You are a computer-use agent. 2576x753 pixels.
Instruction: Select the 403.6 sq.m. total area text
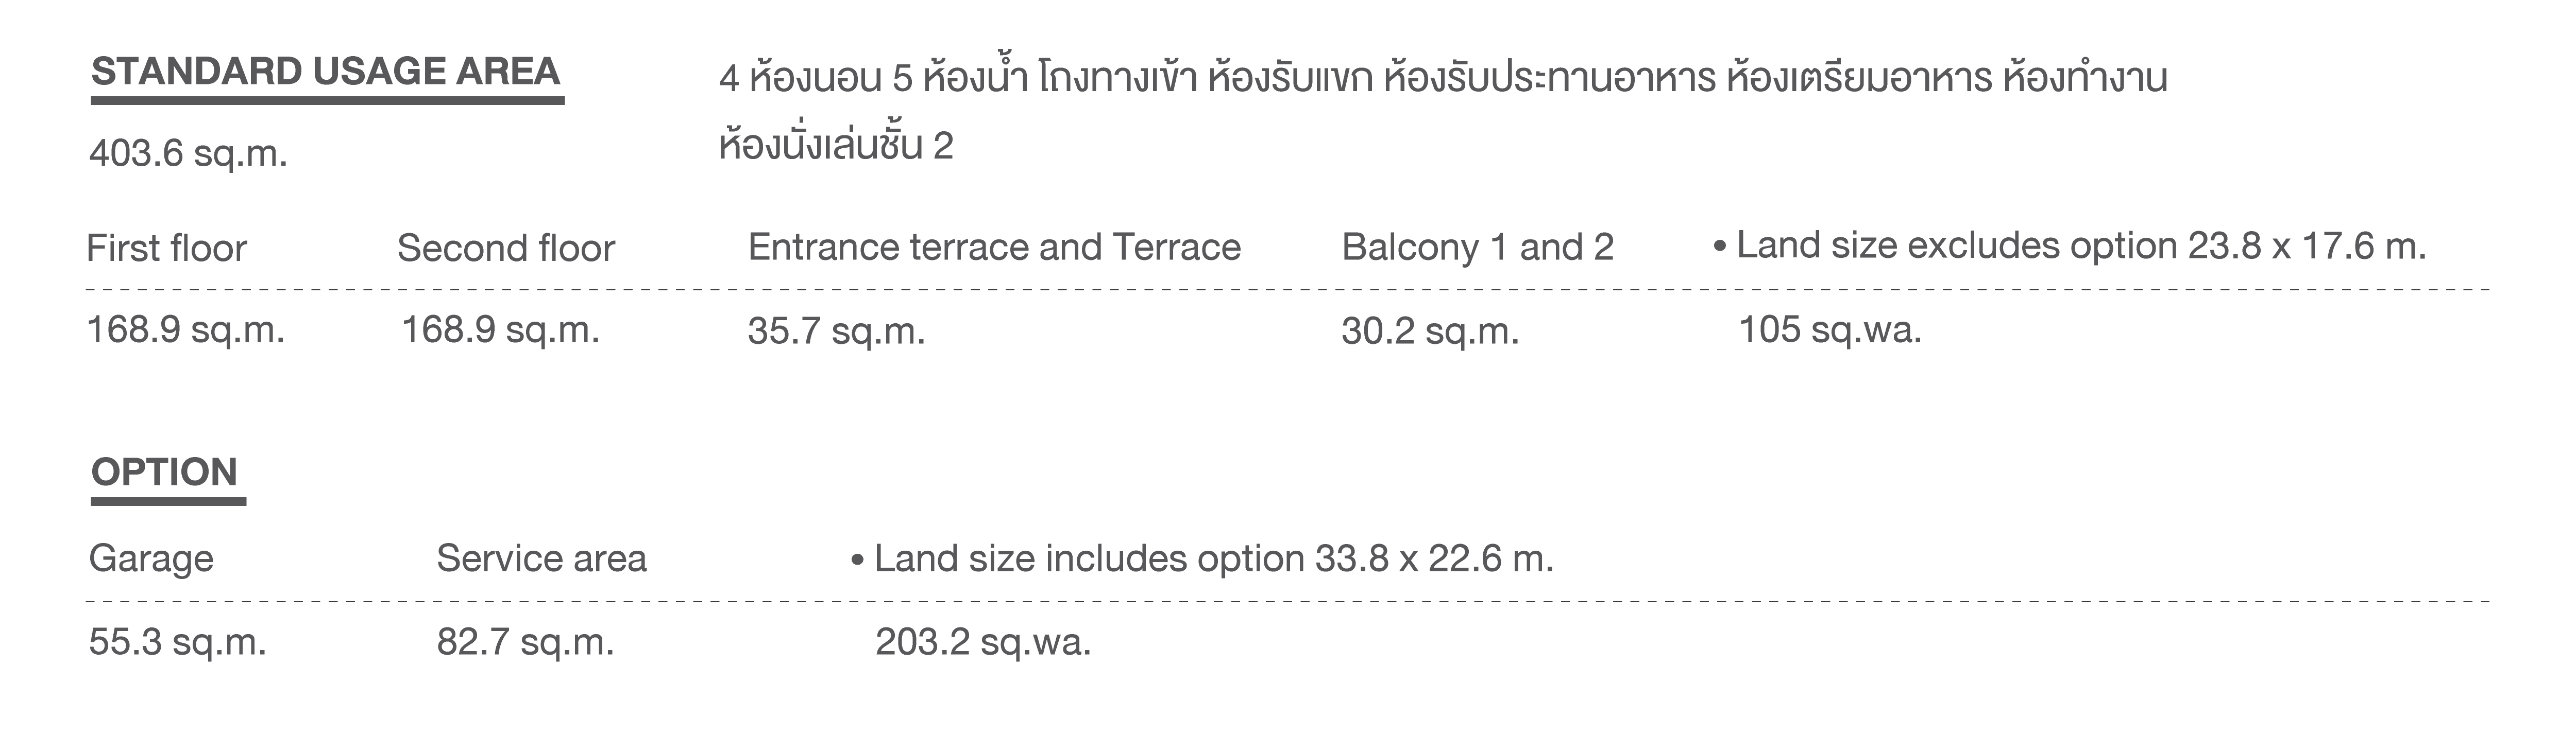coord(188,154)
